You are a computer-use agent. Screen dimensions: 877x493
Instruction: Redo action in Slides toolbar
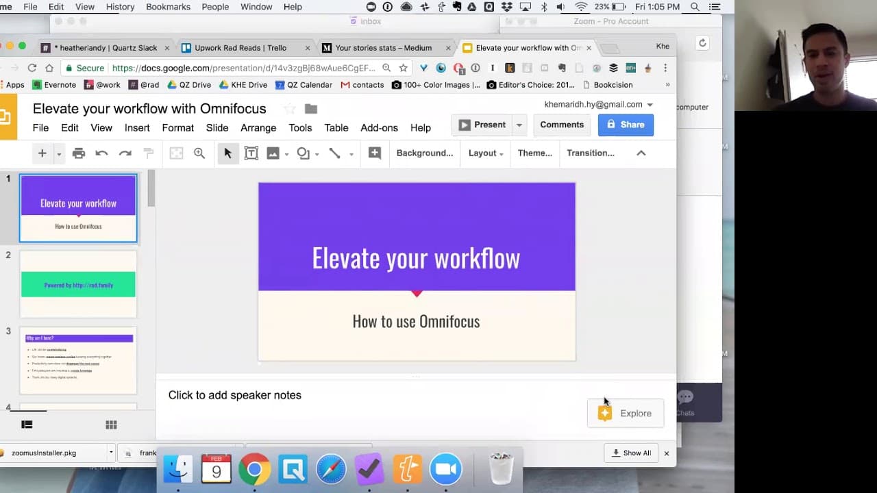coord(125,153)
